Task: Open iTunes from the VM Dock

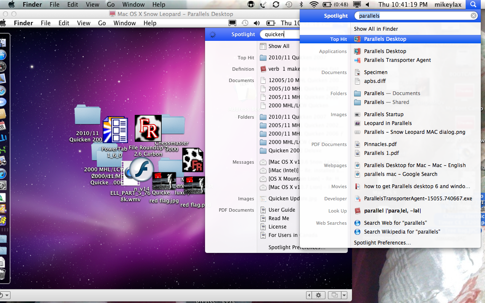Action: 3,173
